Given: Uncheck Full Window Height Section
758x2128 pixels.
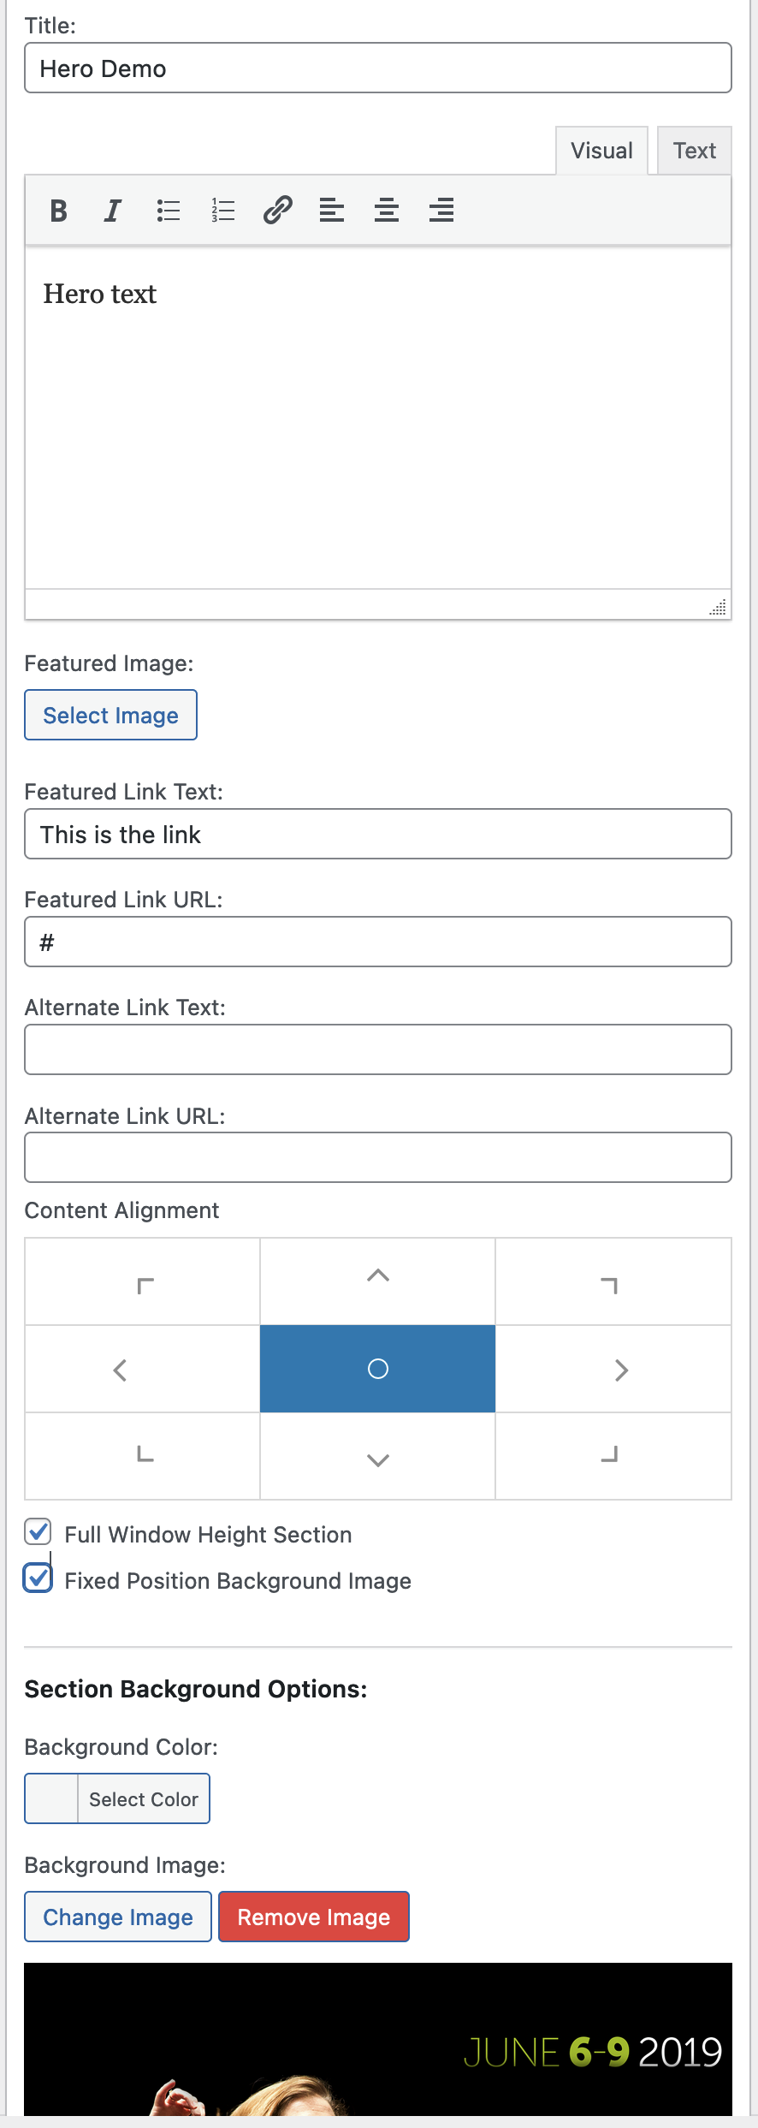Looking at the screenshot, I should [x=38, y=1533].
